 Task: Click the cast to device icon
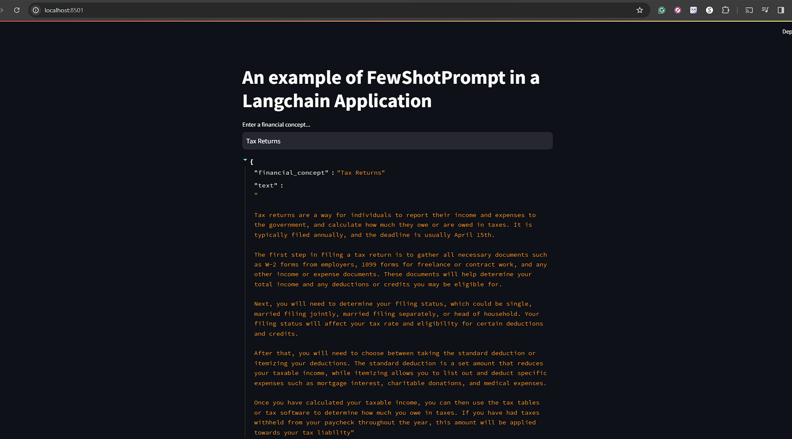749,10
